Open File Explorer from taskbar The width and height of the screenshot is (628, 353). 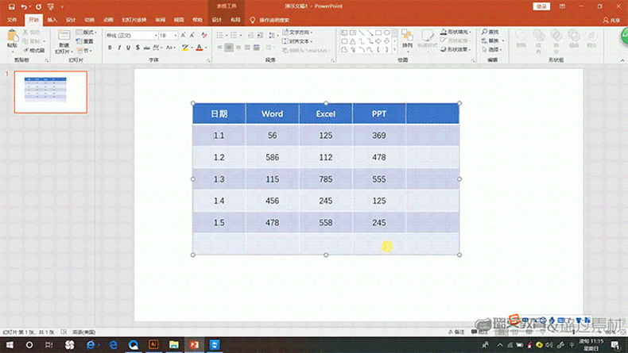tap(174, 344)
